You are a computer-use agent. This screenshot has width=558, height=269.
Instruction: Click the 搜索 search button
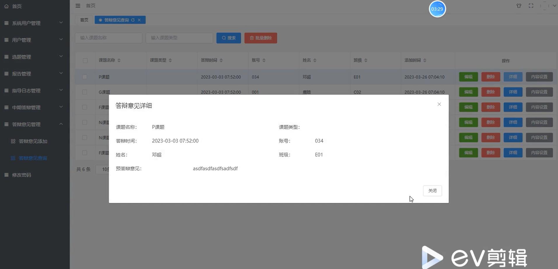pyautogui.click(x=229, y=38)
